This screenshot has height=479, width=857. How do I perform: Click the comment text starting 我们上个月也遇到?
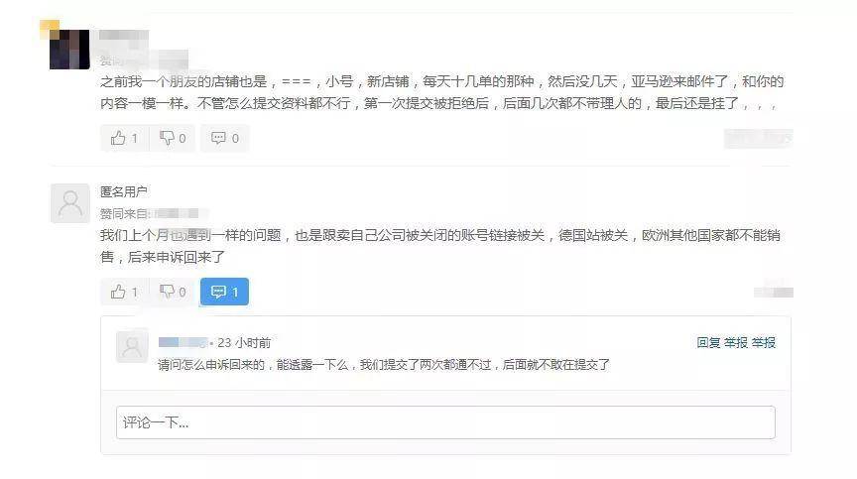tap(440, 246)
